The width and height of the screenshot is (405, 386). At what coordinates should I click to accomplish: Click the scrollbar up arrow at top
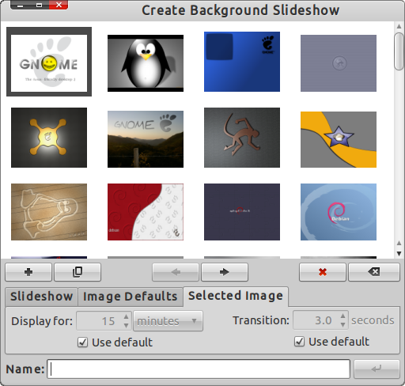click(399, 26)
